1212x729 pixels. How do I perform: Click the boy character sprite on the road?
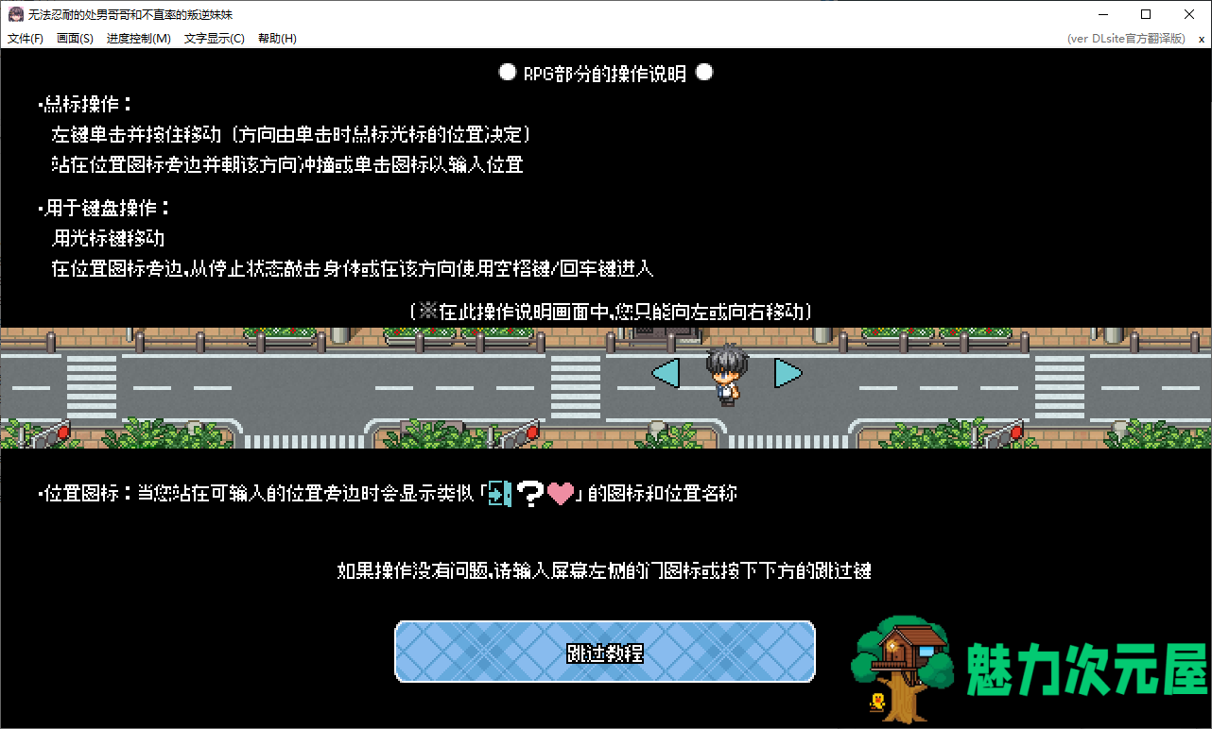(726, 374)
